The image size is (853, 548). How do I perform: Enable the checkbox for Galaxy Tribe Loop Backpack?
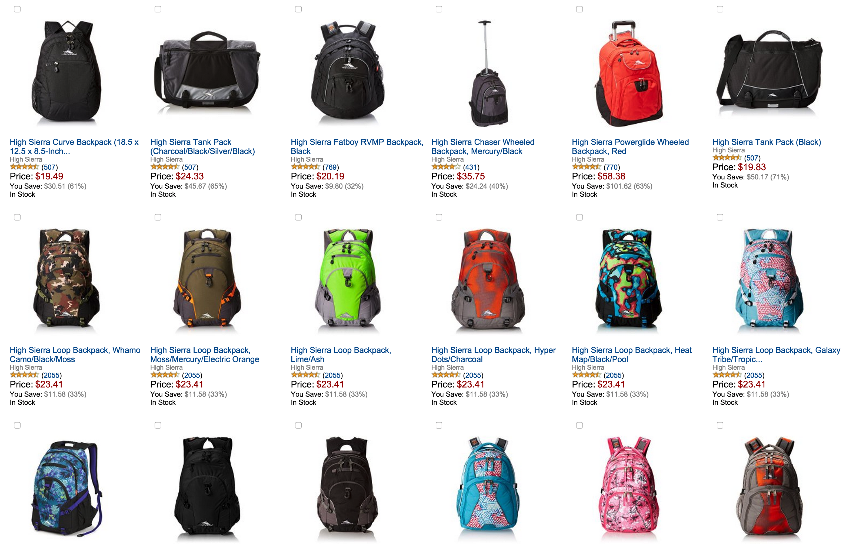pos(719,218)
